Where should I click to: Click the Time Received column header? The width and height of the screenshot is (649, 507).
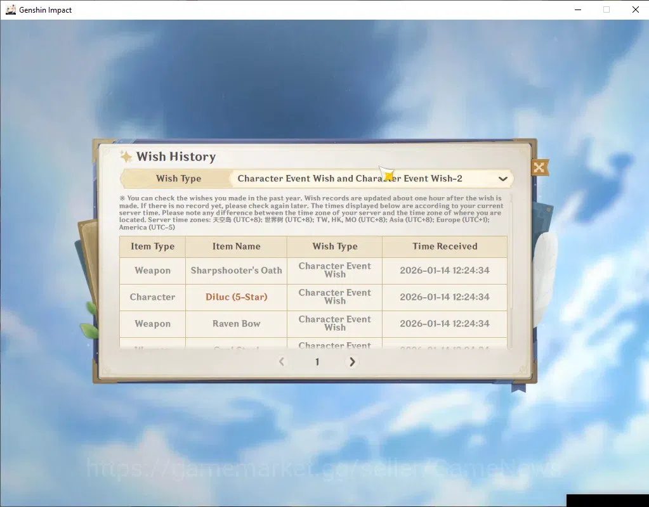445,247
